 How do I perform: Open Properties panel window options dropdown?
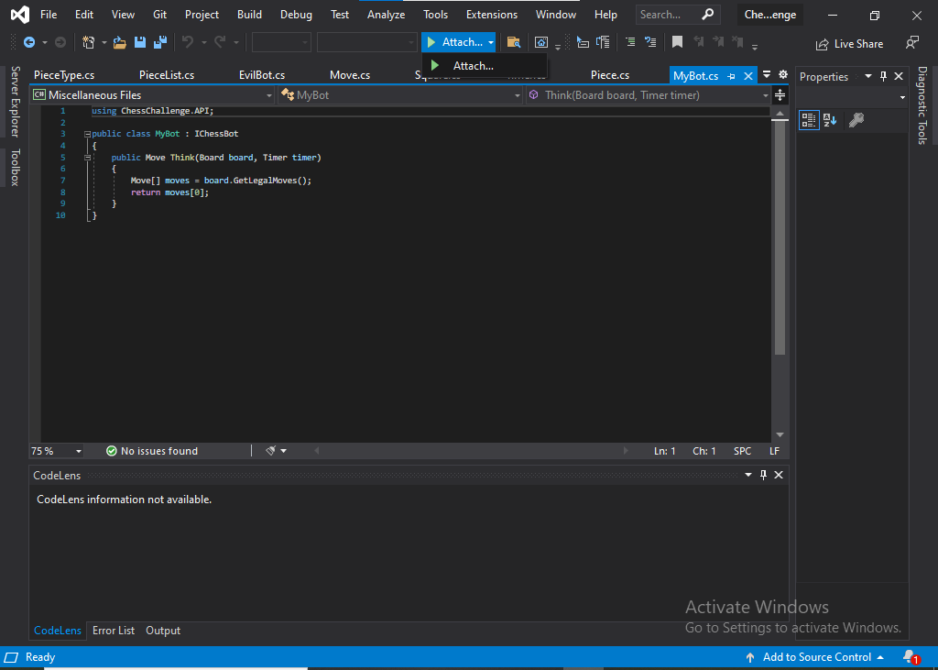coord(868,76)
